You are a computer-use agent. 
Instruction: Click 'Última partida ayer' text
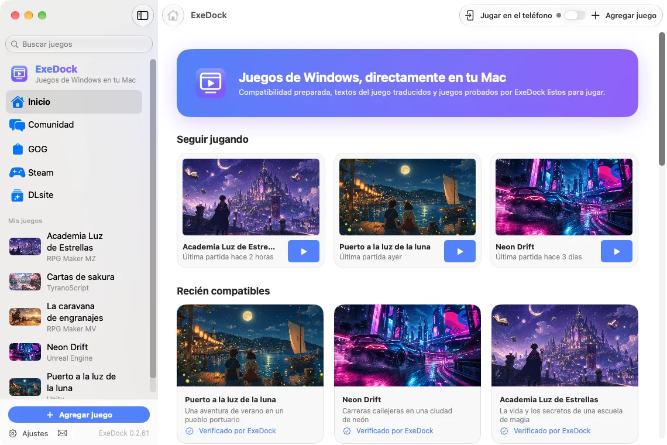pos(370,257)
